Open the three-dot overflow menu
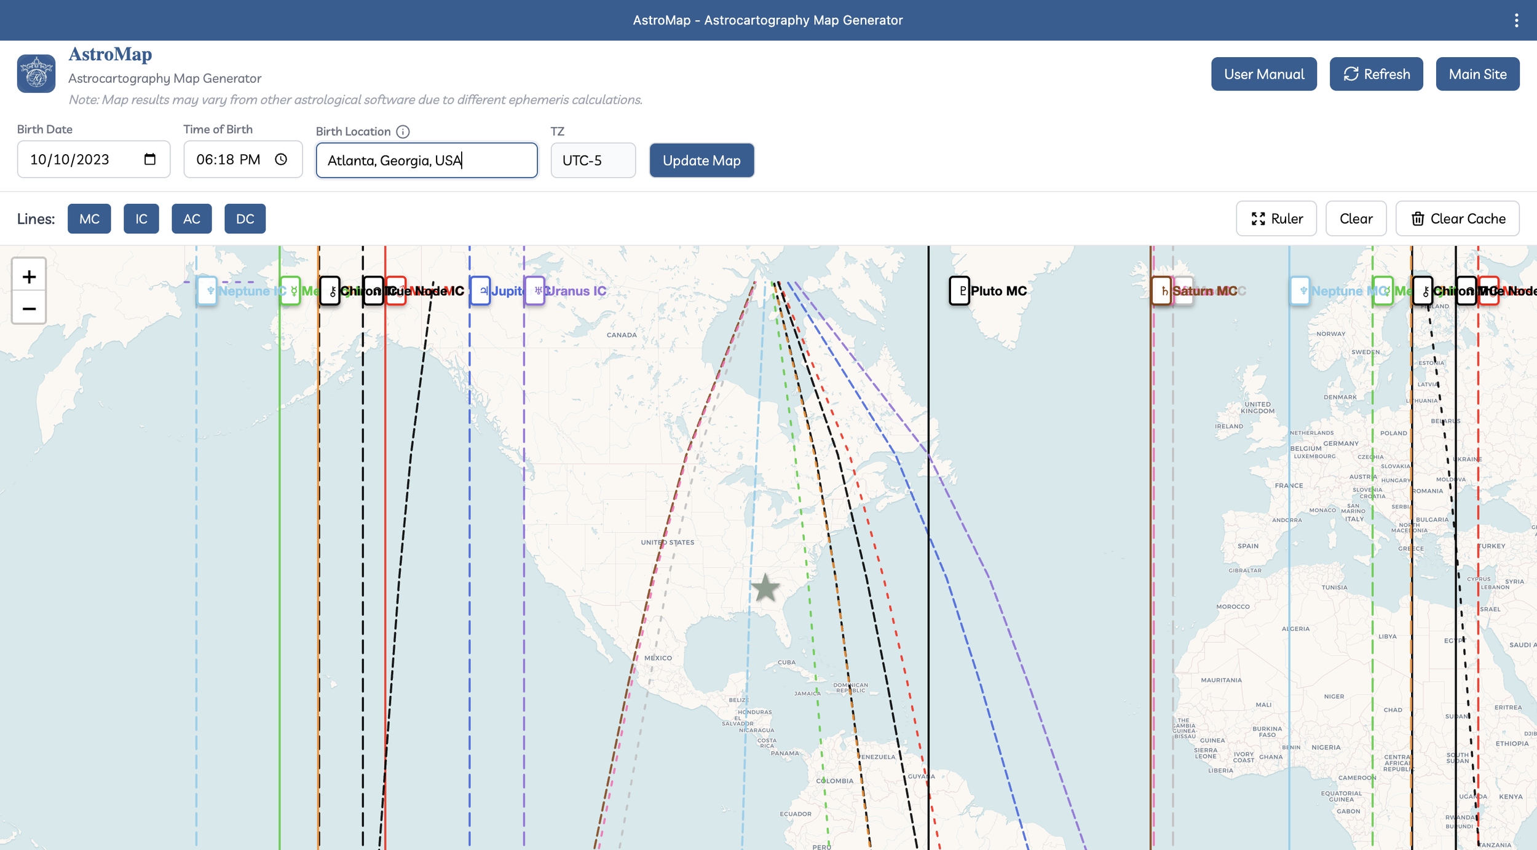The width and height of the screenshot is (1537, 850). tap(1516, 20)
